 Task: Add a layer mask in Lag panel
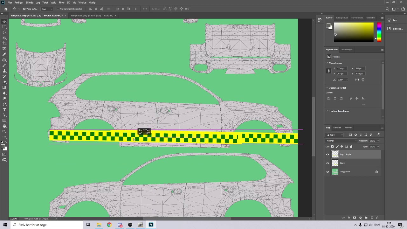[x=355, y=218]
